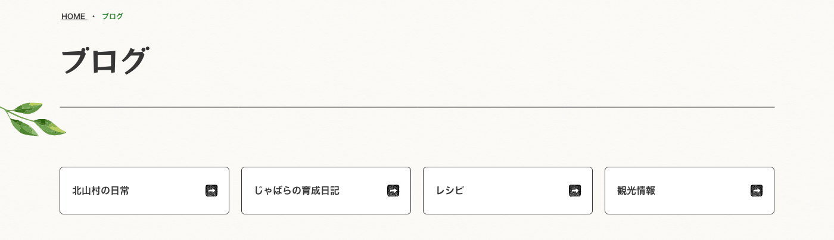Go to HOME via the breadcrumb
834x240 pixels.
73,17
